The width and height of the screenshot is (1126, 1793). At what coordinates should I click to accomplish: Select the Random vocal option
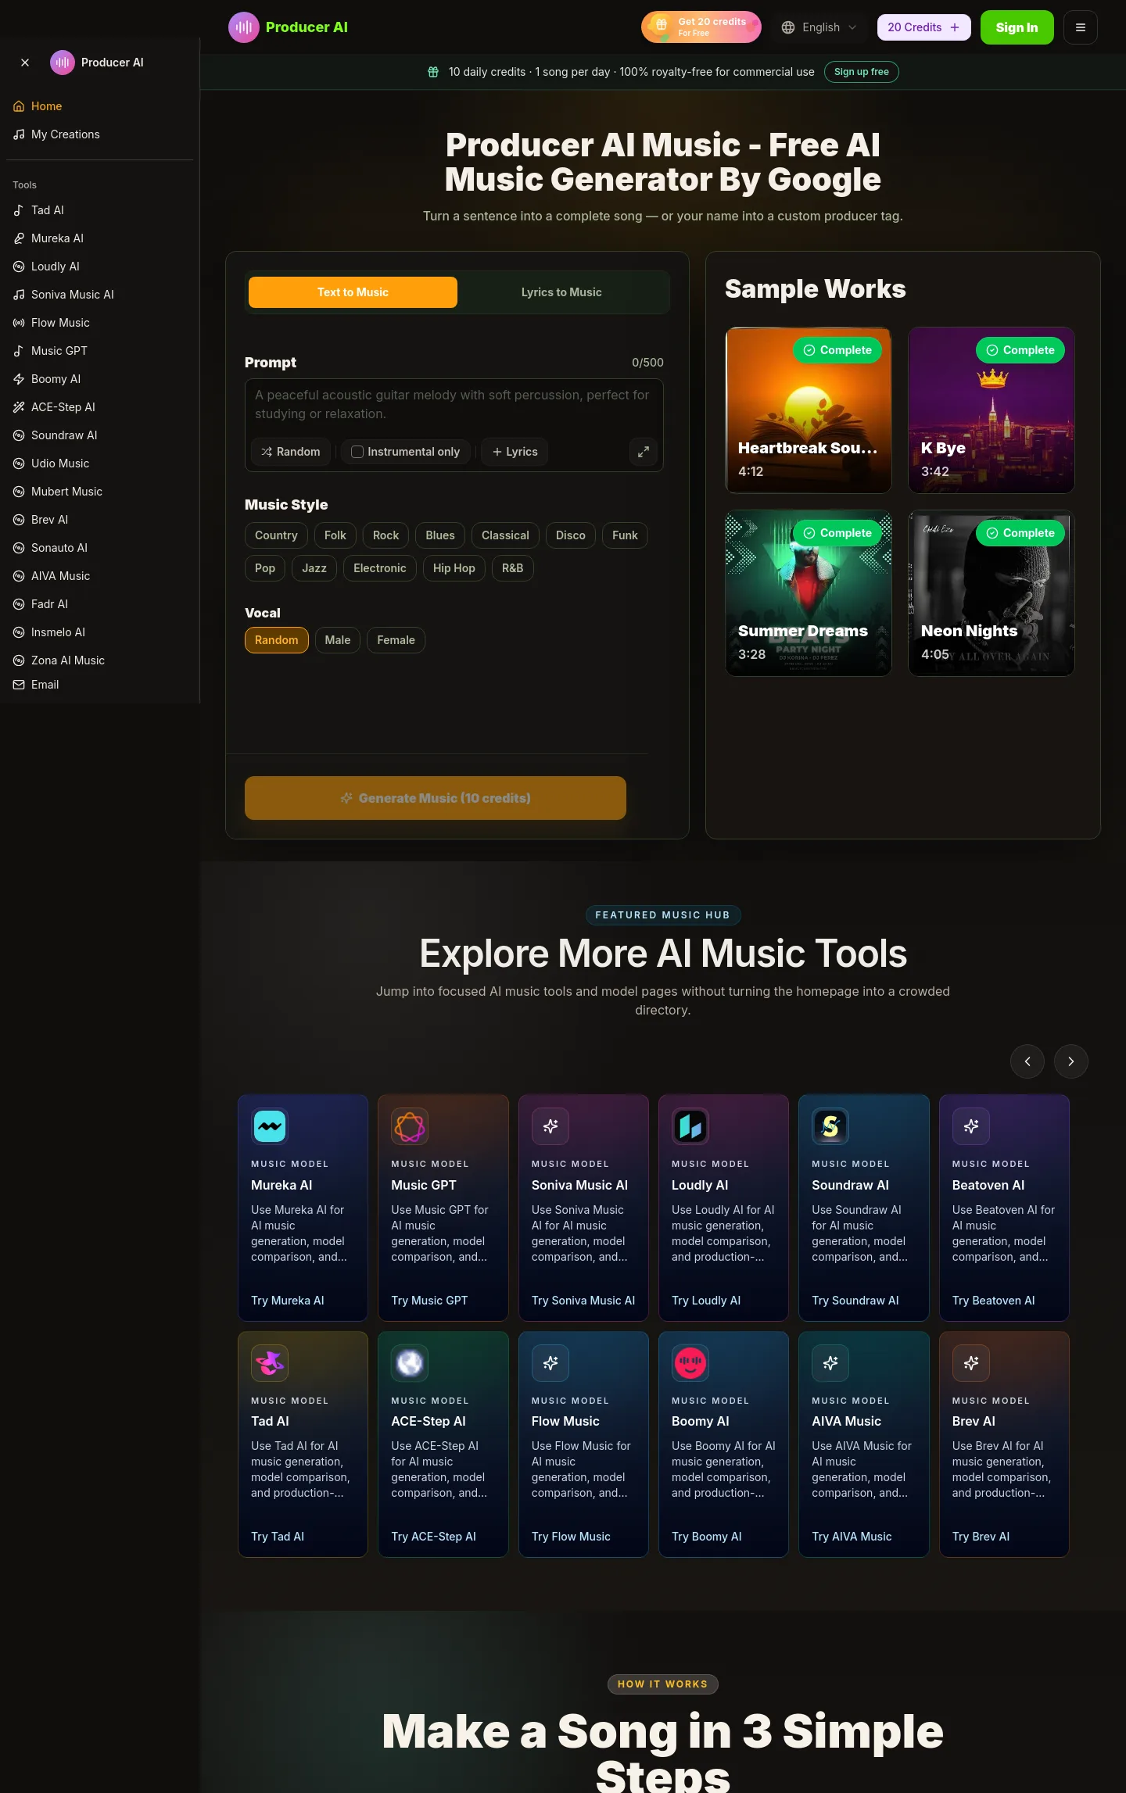277,640
